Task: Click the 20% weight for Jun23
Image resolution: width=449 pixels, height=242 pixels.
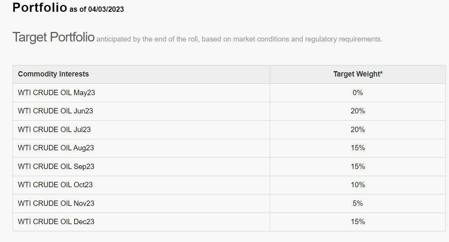Action: 357,111
